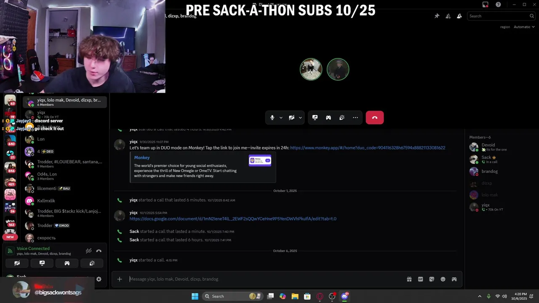Open camera device options arrow

(300, 118)
